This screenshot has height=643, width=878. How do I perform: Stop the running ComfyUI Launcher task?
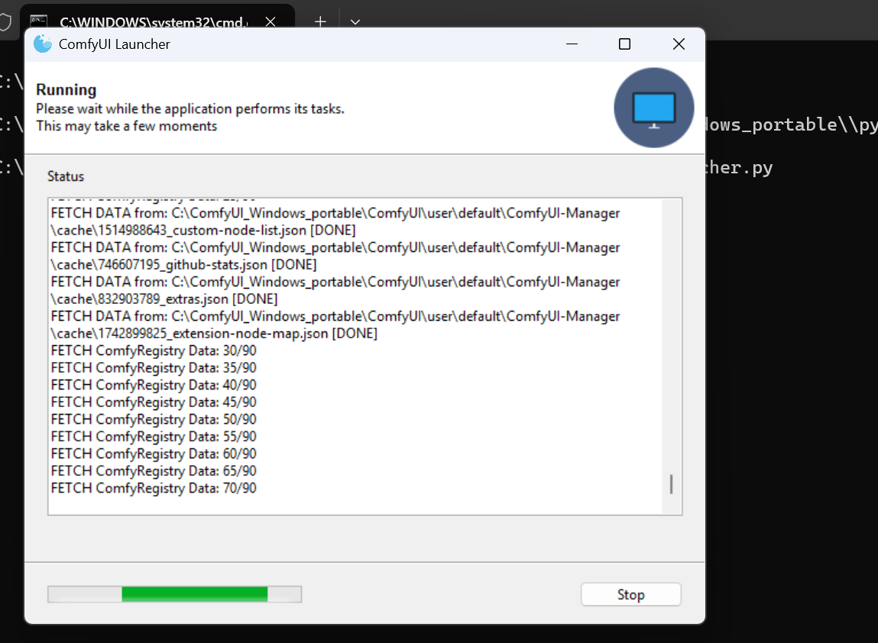(630, 594)
